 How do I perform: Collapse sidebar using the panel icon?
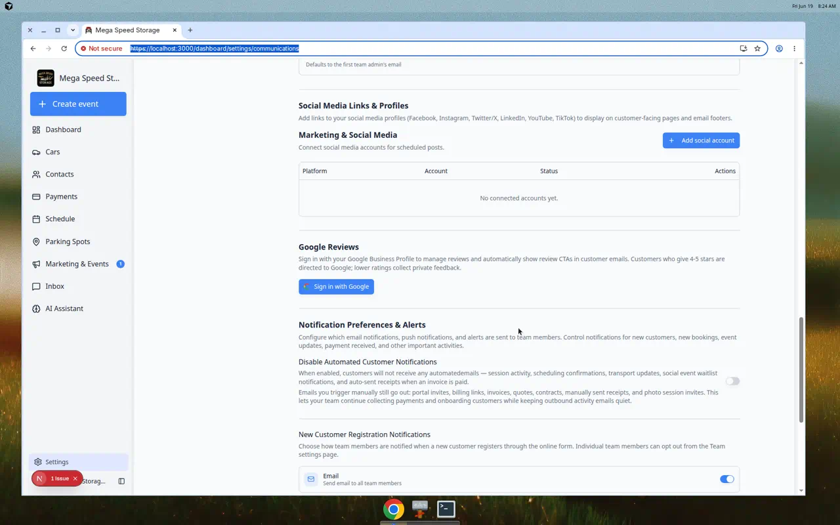(x=121, y=481)
